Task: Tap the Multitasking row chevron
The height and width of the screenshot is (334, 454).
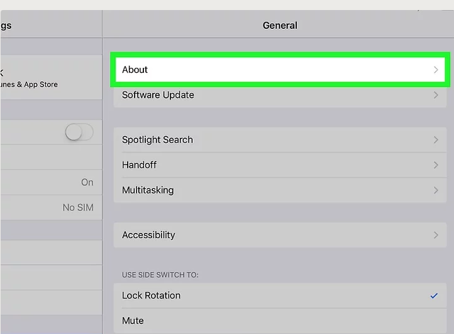Action: [436, 190]
